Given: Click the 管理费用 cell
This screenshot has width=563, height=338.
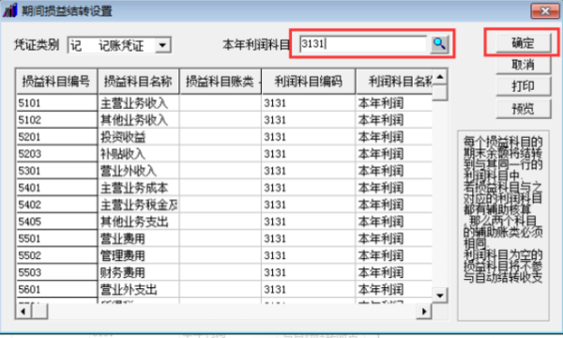Looking at the screenshot, I should click(x=139, y=255).
